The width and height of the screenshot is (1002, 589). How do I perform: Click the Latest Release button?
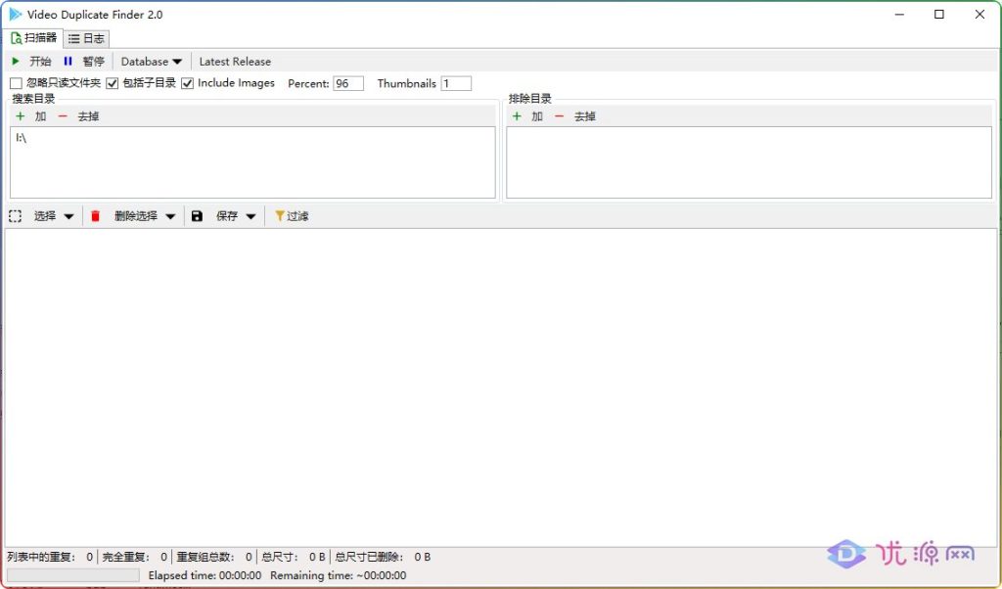click(x=235, y=62)
